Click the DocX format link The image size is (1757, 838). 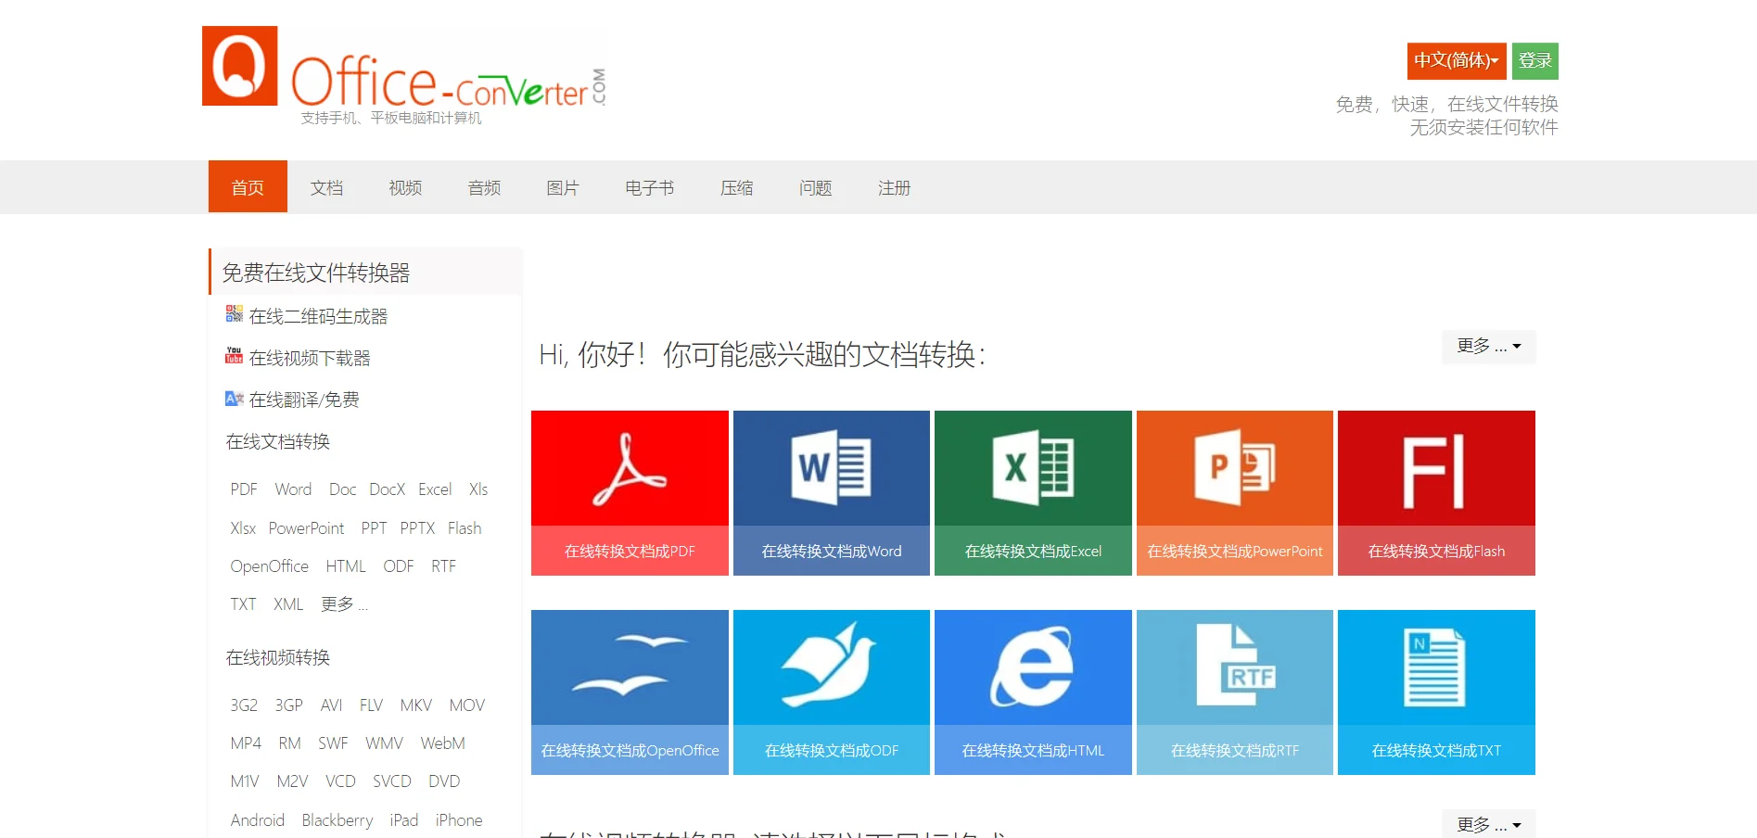[x=387, y=489]
